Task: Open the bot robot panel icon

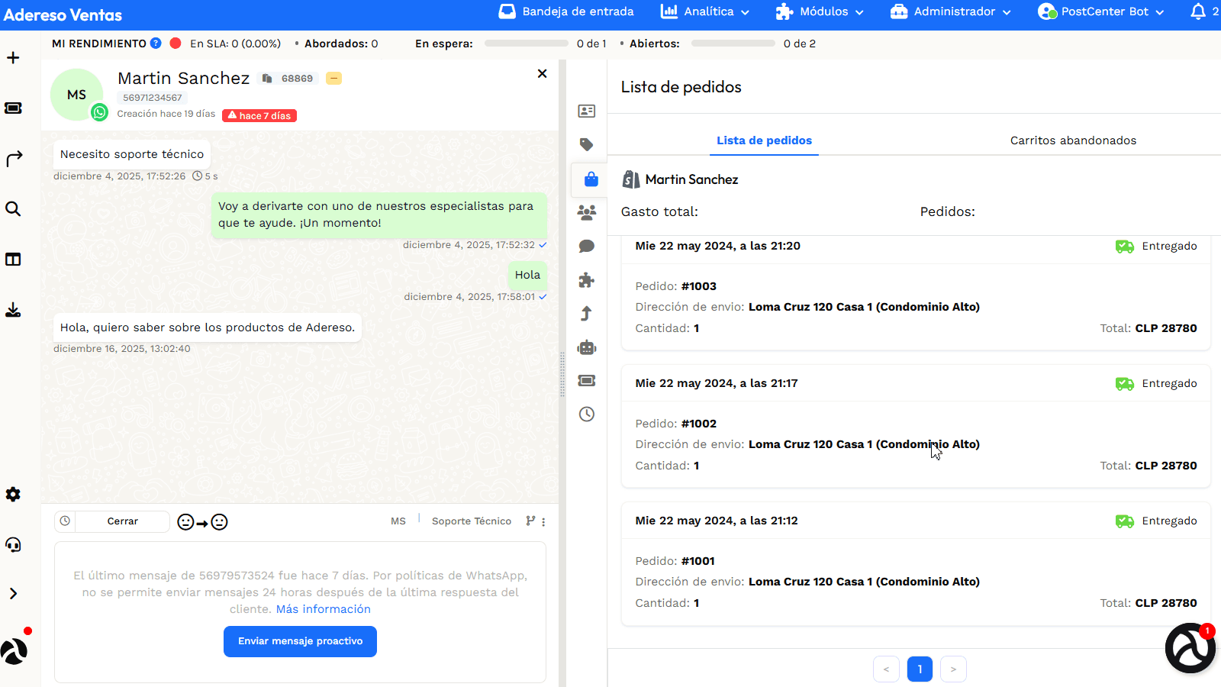Action: coord(586,347)
